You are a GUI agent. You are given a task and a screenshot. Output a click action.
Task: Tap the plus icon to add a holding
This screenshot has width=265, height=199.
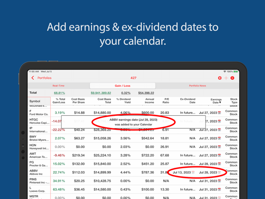click(226, 78)
